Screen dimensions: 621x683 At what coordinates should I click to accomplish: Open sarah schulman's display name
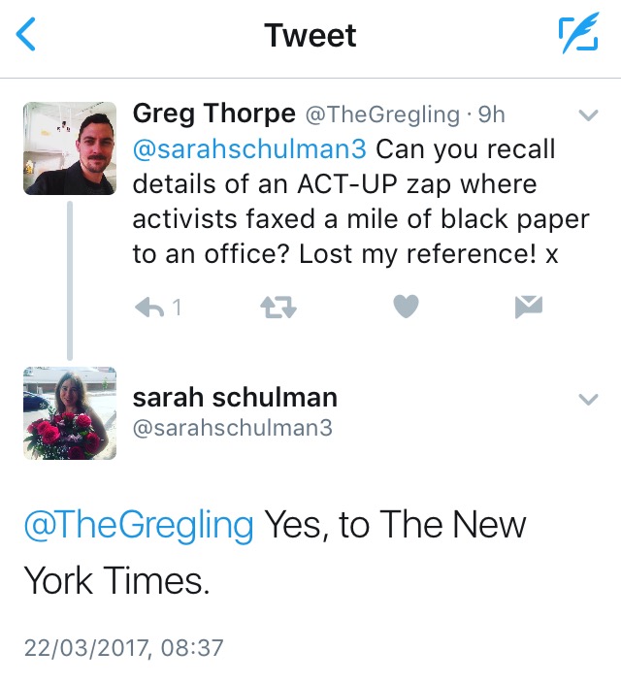[234, 397]
